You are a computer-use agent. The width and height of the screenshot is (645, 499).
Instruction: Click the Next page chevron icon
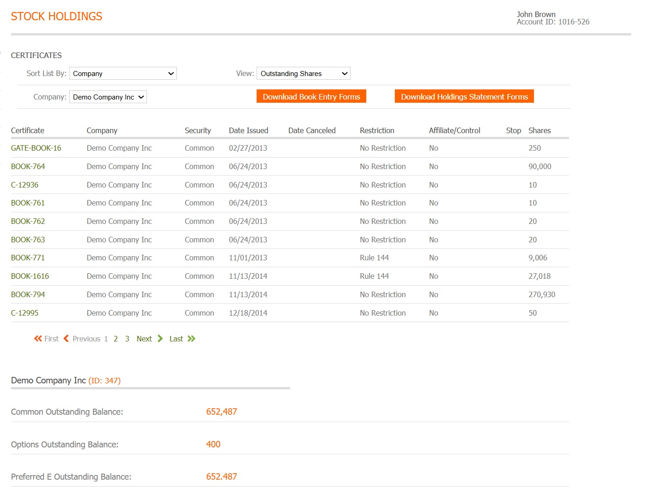pyautogui.click(x=160, y=339)
